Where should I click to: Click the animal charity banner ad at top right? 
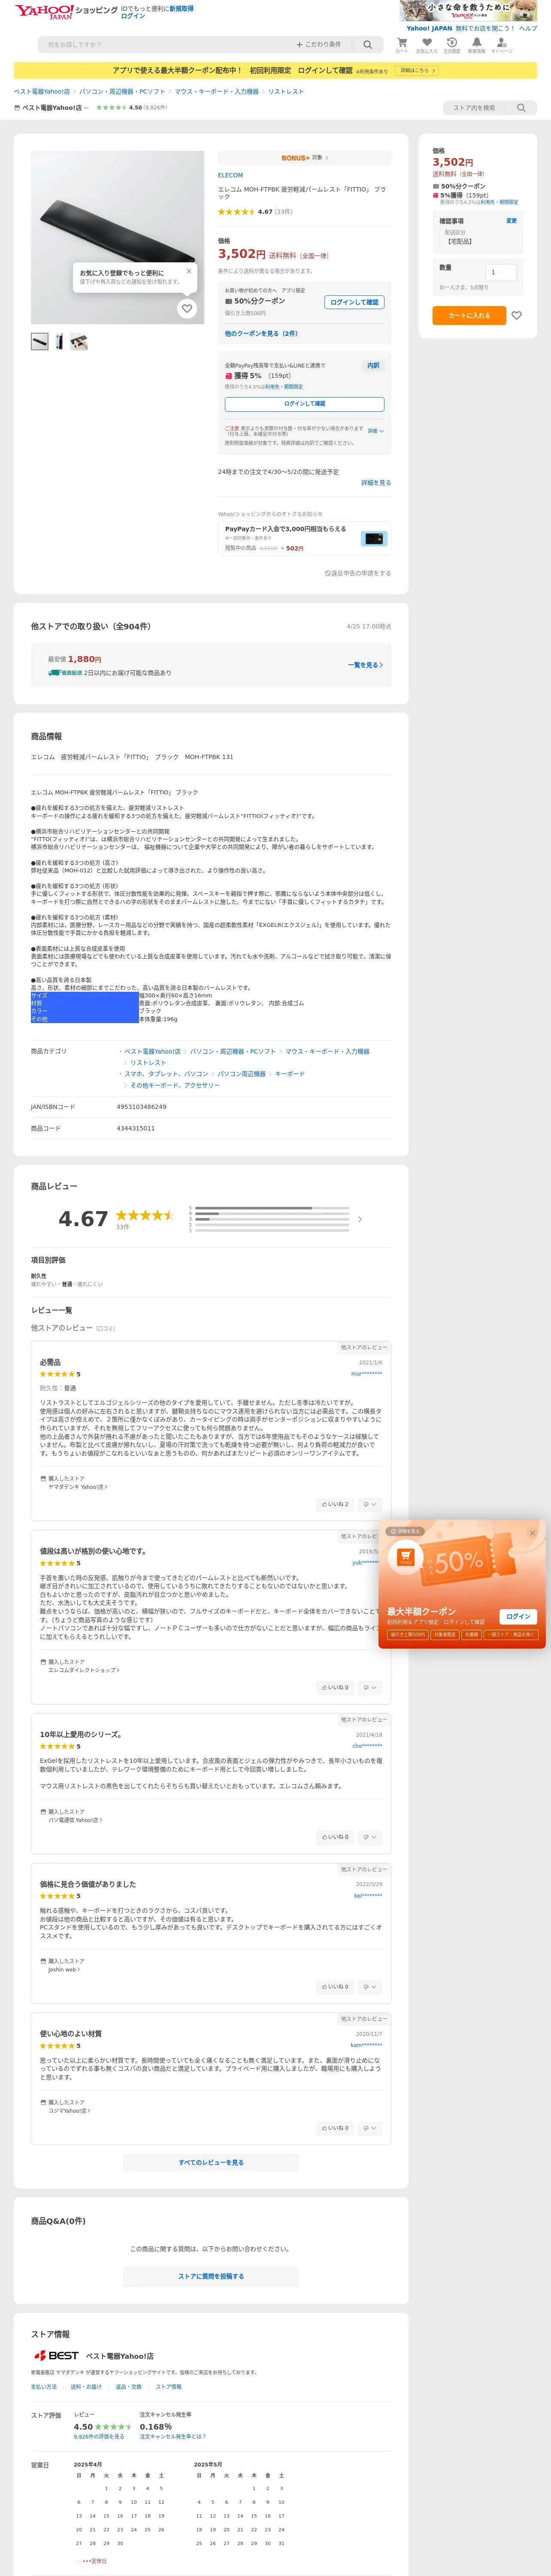469,11
